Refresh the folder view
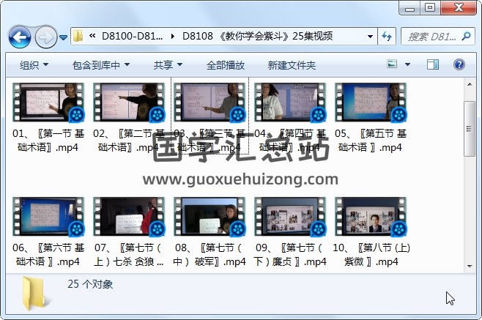 (x=387, y=37)
